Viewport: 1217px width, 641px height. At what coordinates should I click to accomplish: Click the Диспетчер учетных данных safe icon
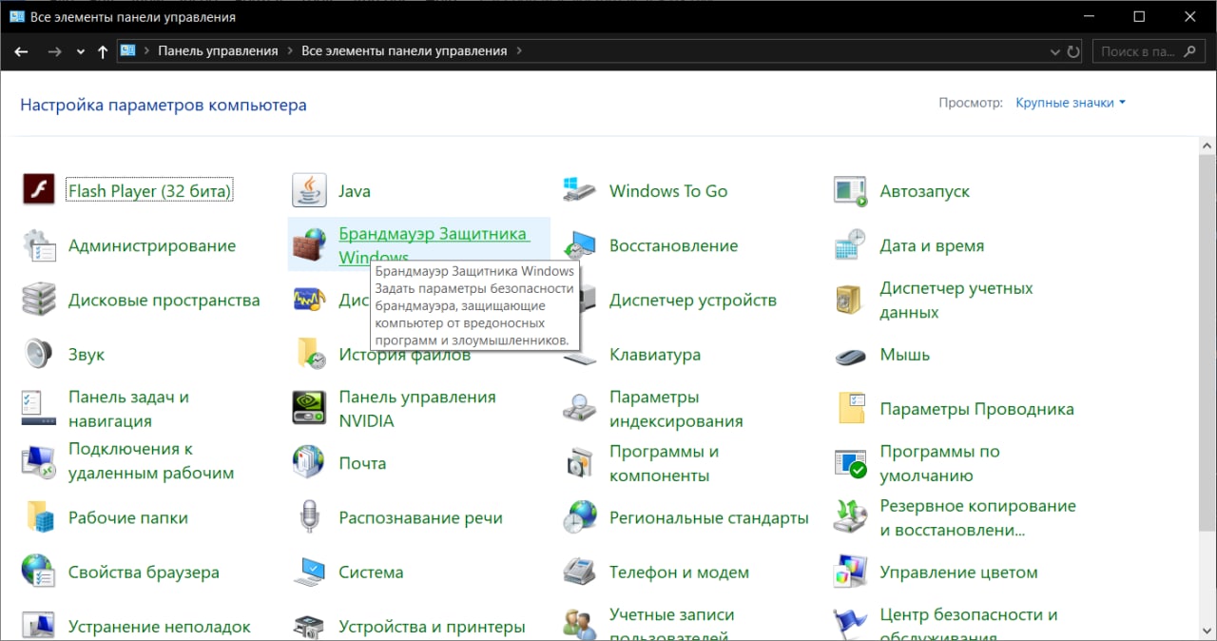coord(850,300)
